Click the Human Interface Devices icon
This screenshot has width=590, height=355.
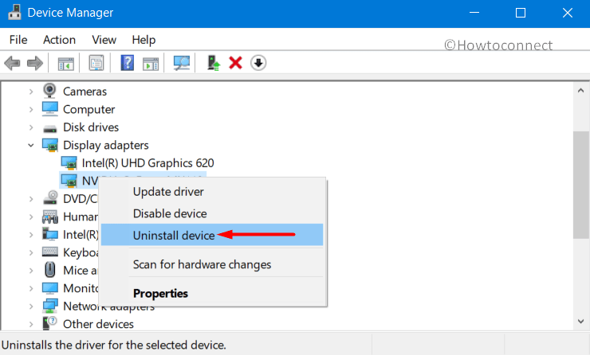(x=50, y=217)
